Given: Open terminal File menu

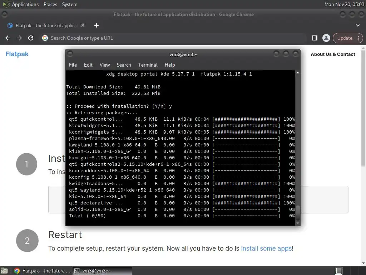Looking at the screenshot, I should pyautogui.click(x=73, y=65).
